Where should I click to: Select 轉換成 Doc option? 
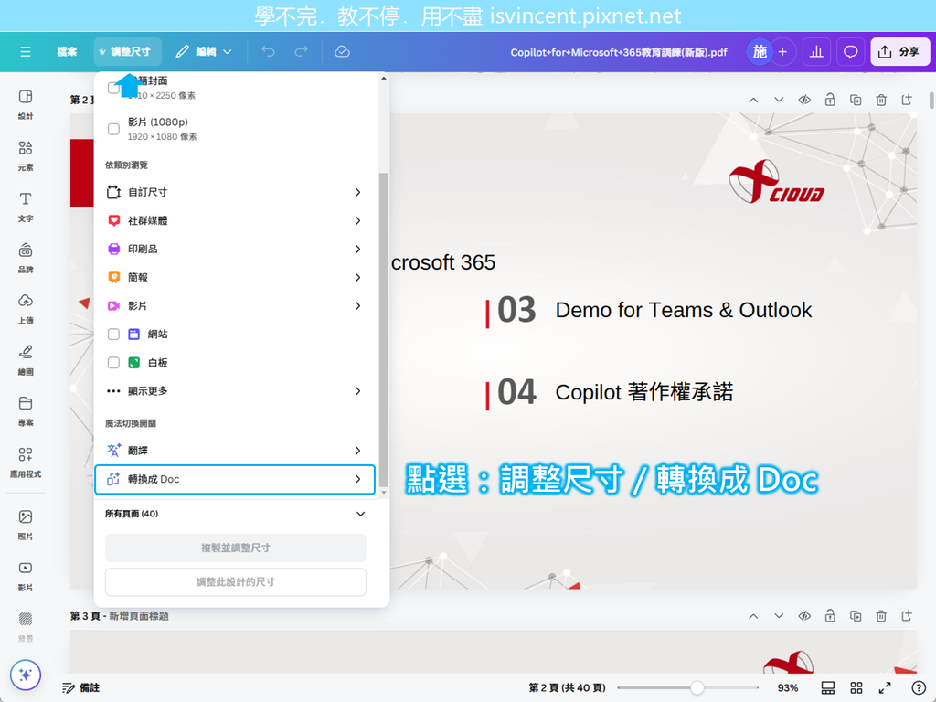pos(235,479)
